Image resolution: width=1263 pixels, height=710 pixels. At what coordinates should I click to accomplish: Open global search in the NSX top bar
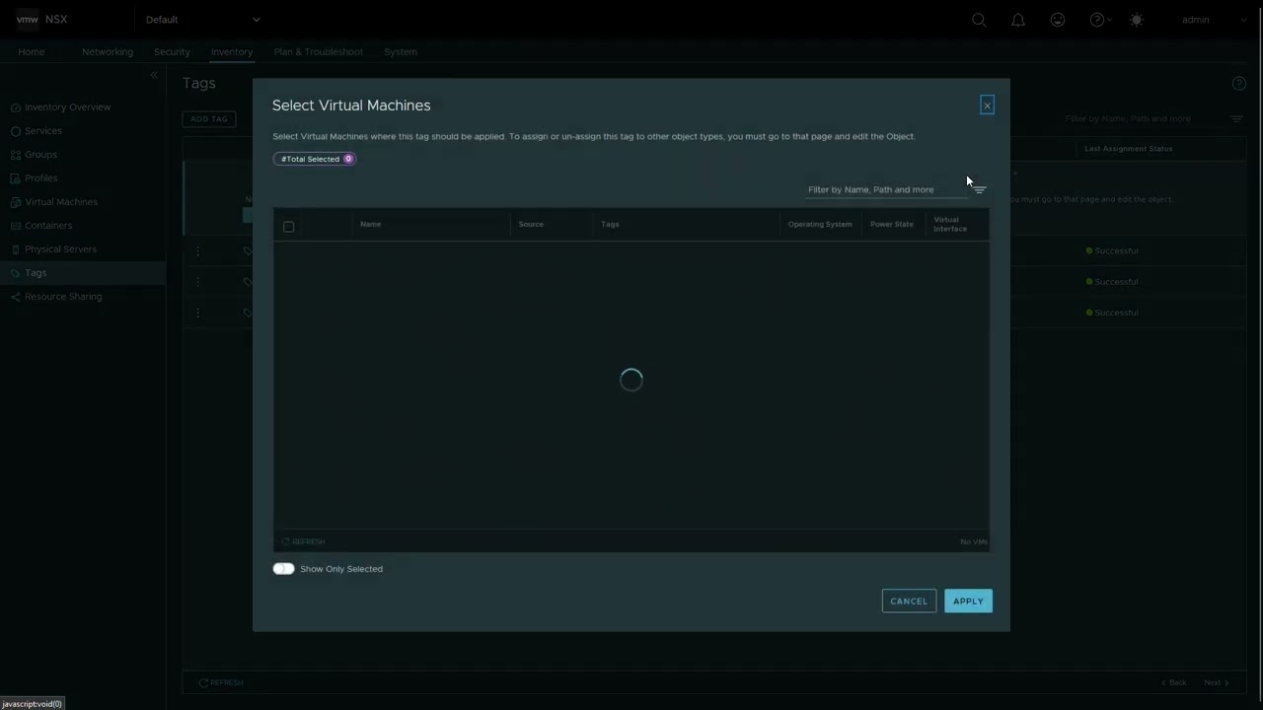tap(979, 19)
